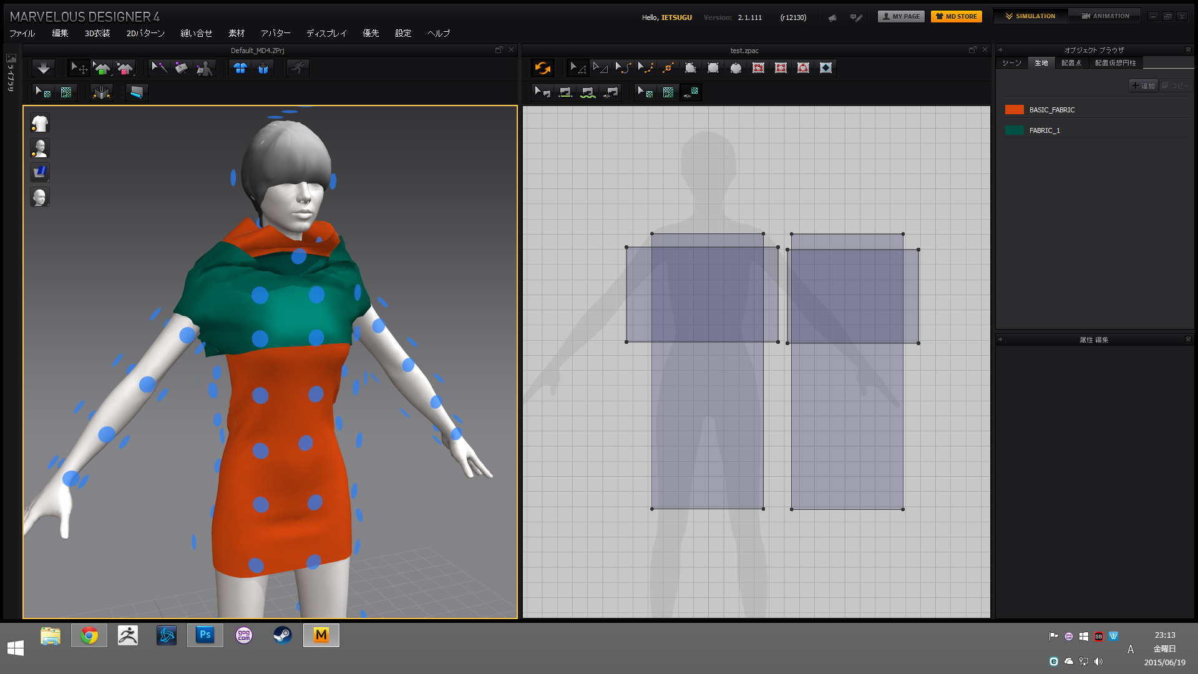Collapse the オブジェクト ブラウザ panel arrow

pos(1000,50)
